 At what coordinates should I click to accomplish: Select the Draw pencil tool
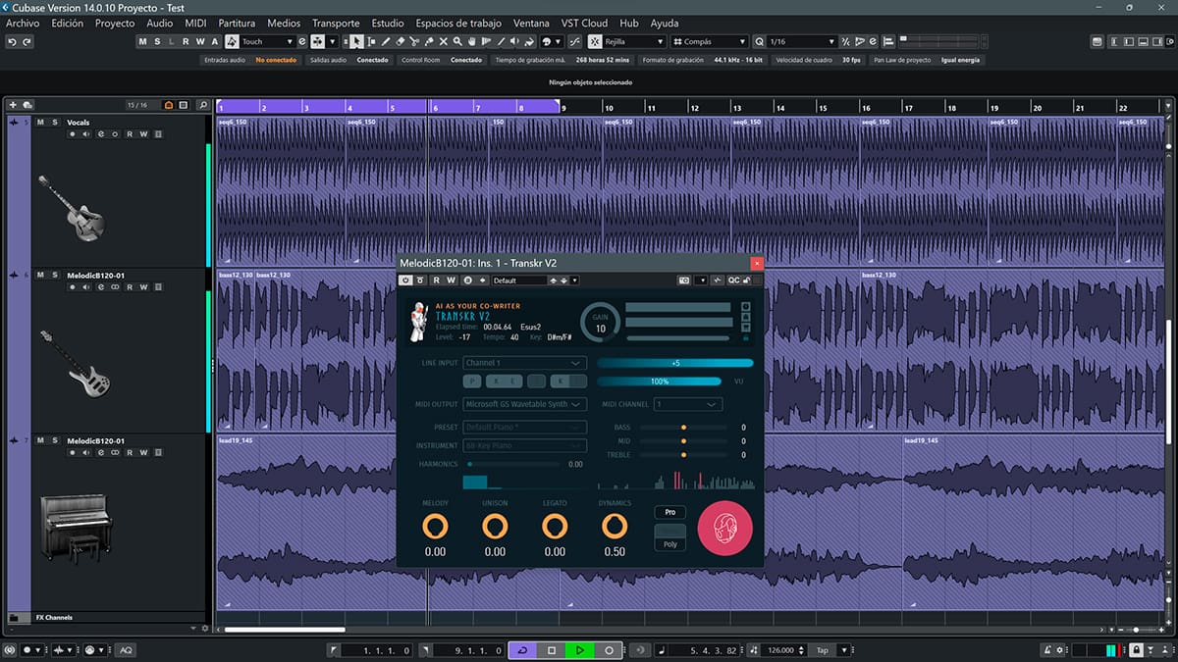coord(386,41)
